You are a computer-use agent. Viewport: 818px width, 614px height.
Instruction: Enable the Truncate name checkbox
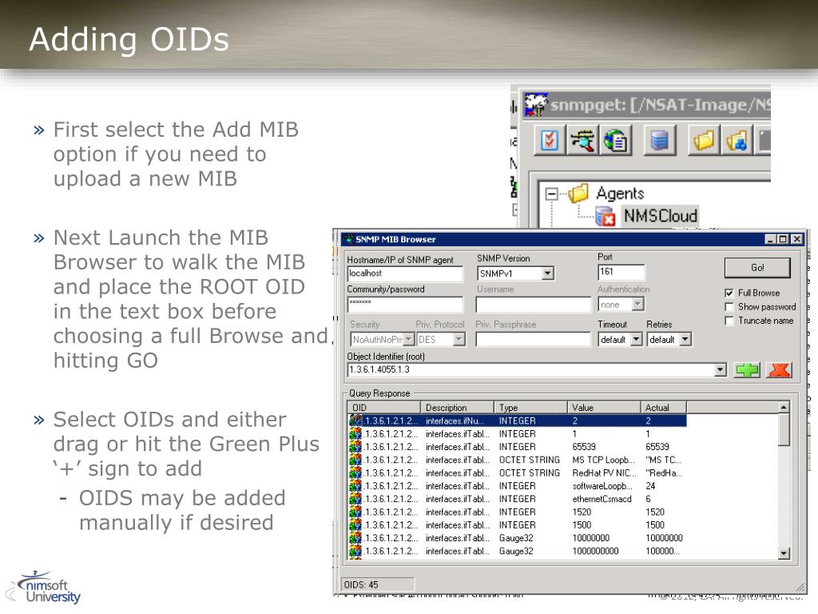(x=729, y=321)
